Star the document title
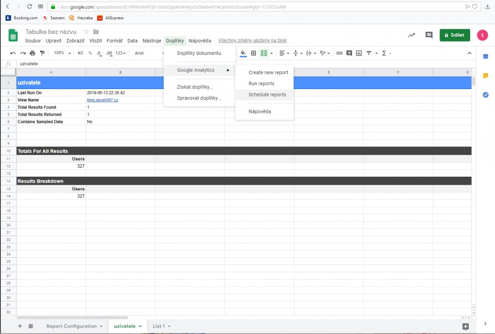495x334 pixels. point(86,32)
